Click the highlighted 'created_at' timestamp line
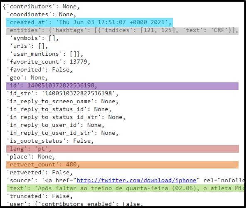 89,22
